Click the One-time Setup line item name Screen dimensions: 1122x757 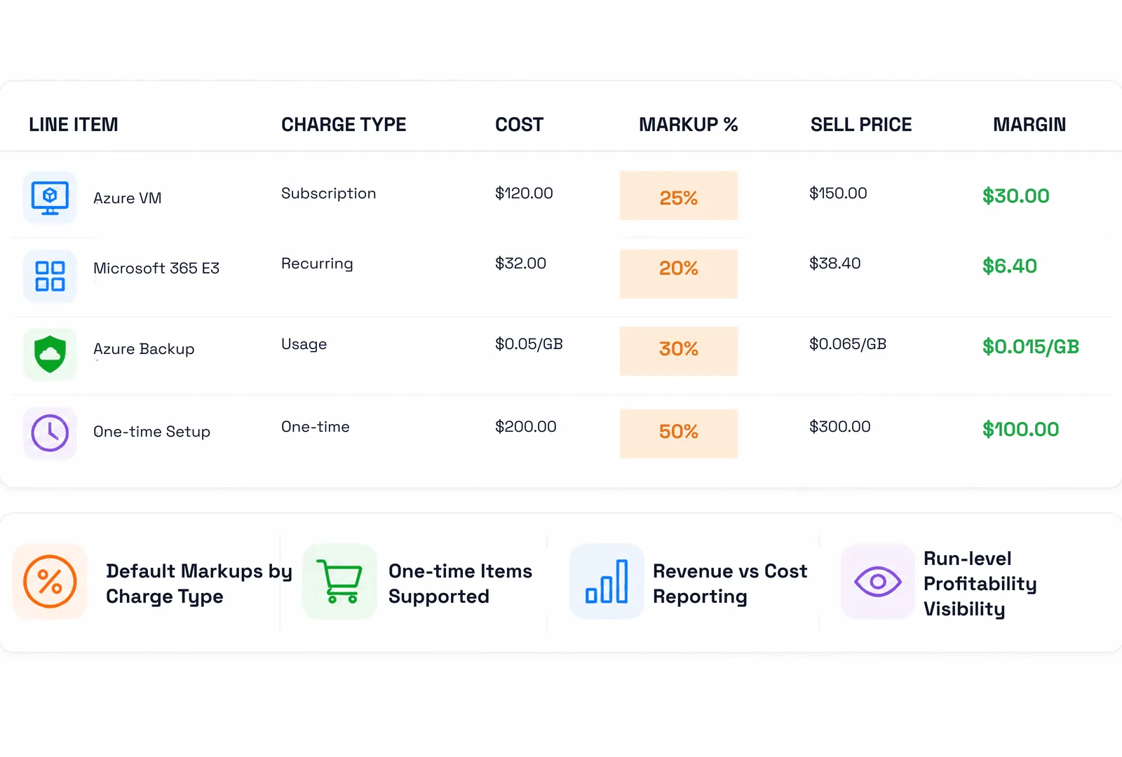tap(151, 432)
